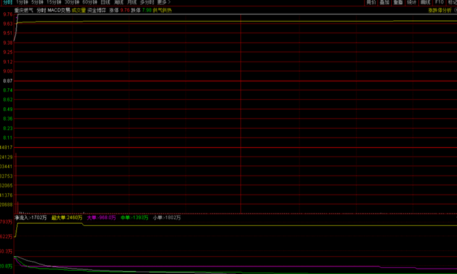
Task: Toggle the 叠加 overlay button
Action: point(384,3)
